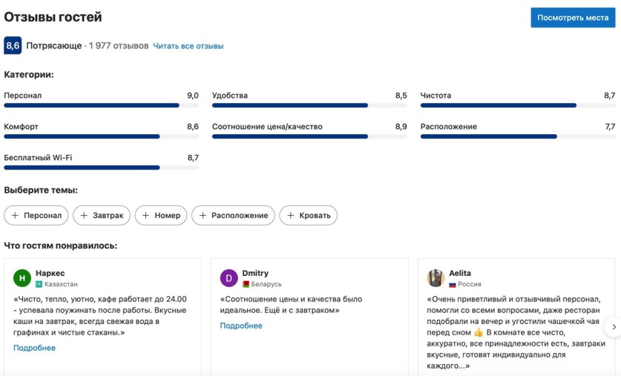Toggle the Завтрак topic filter
621x376 pixels.
click(x=102, y=215)
